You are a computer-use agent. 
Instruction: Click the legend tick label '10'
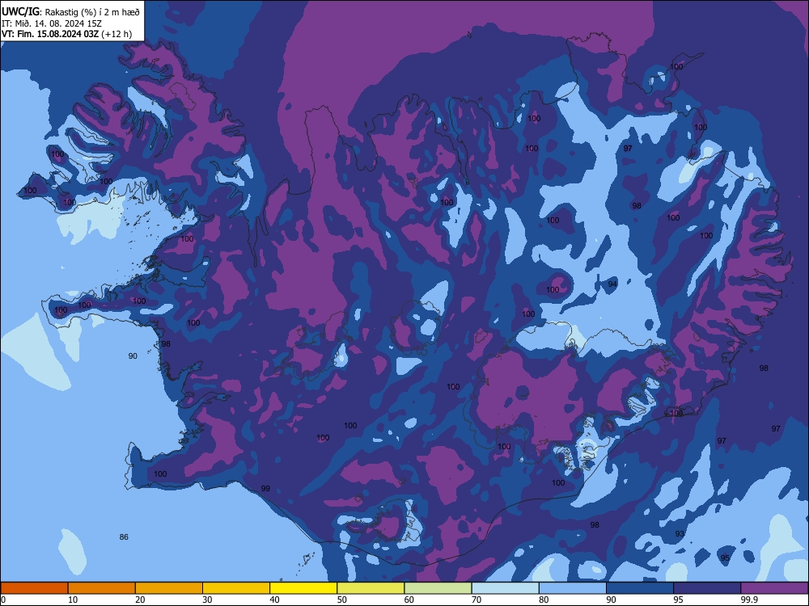[x=73, y=600]
